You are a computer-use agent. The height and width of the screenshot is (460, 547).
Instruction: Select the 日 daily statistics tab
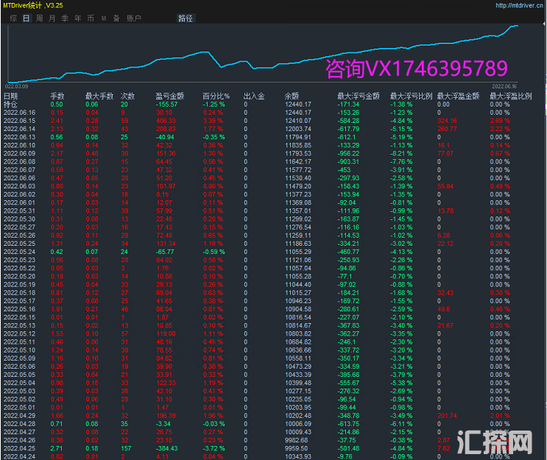(27, 18)
